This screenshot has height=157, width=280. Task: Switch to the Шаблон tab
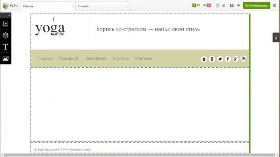point(48,6)
